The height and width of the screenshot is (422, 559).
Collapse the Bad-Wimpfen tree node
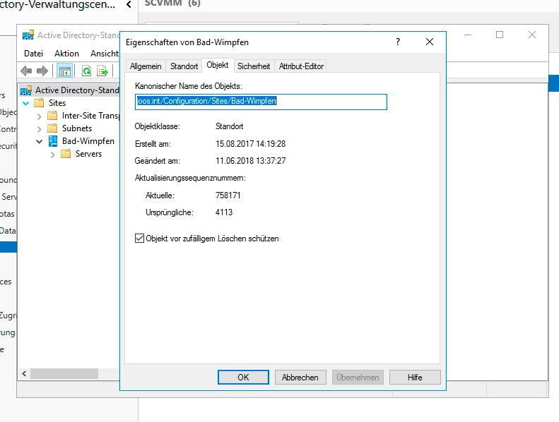click(x=39, y=141)
